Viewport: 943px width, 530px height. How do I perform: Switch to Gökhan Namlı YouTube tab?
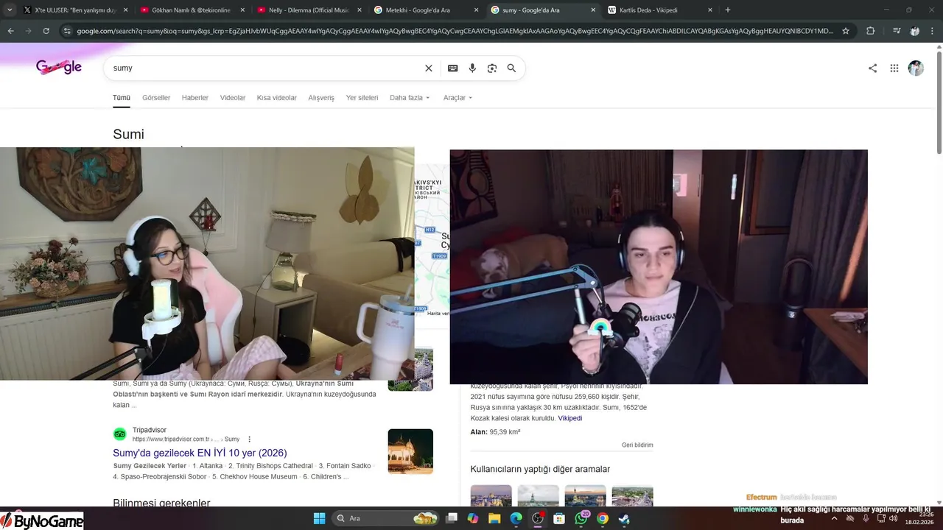coord(191,10)
